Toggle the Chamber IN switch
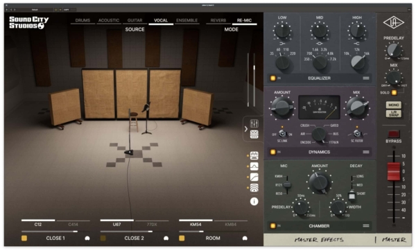416x251 pixels. click(272, 226)
